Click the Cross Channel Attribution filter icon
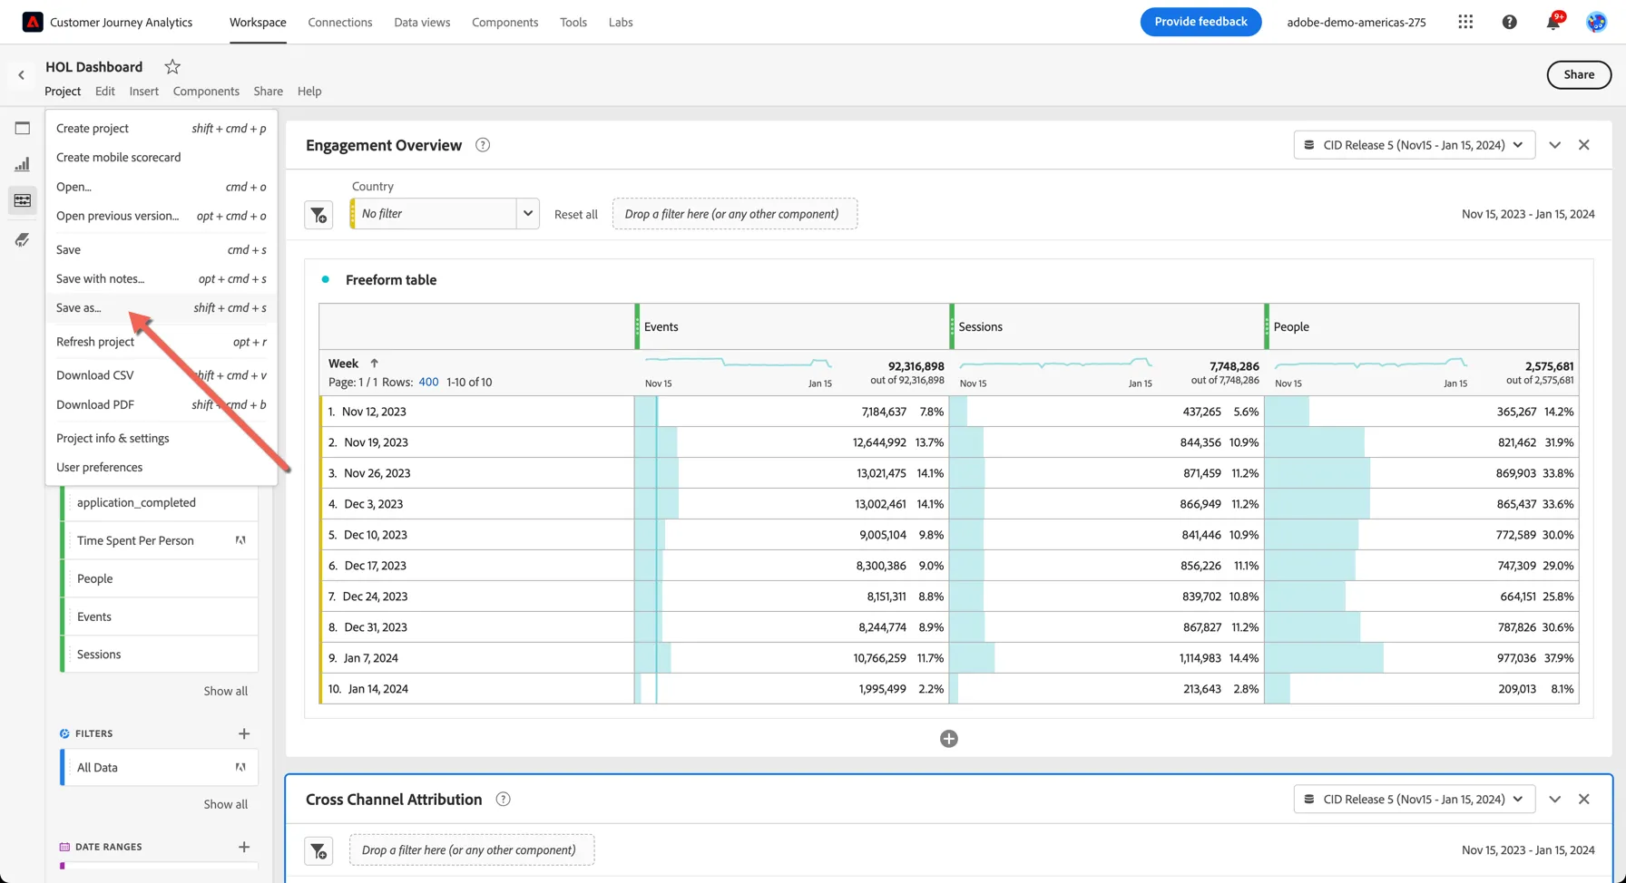Image resolution: width=1626 pixels, height=883 pixels. (x=318, y=850)
